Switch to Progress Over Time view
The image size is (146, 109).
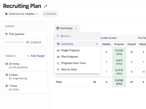[77, 63]
